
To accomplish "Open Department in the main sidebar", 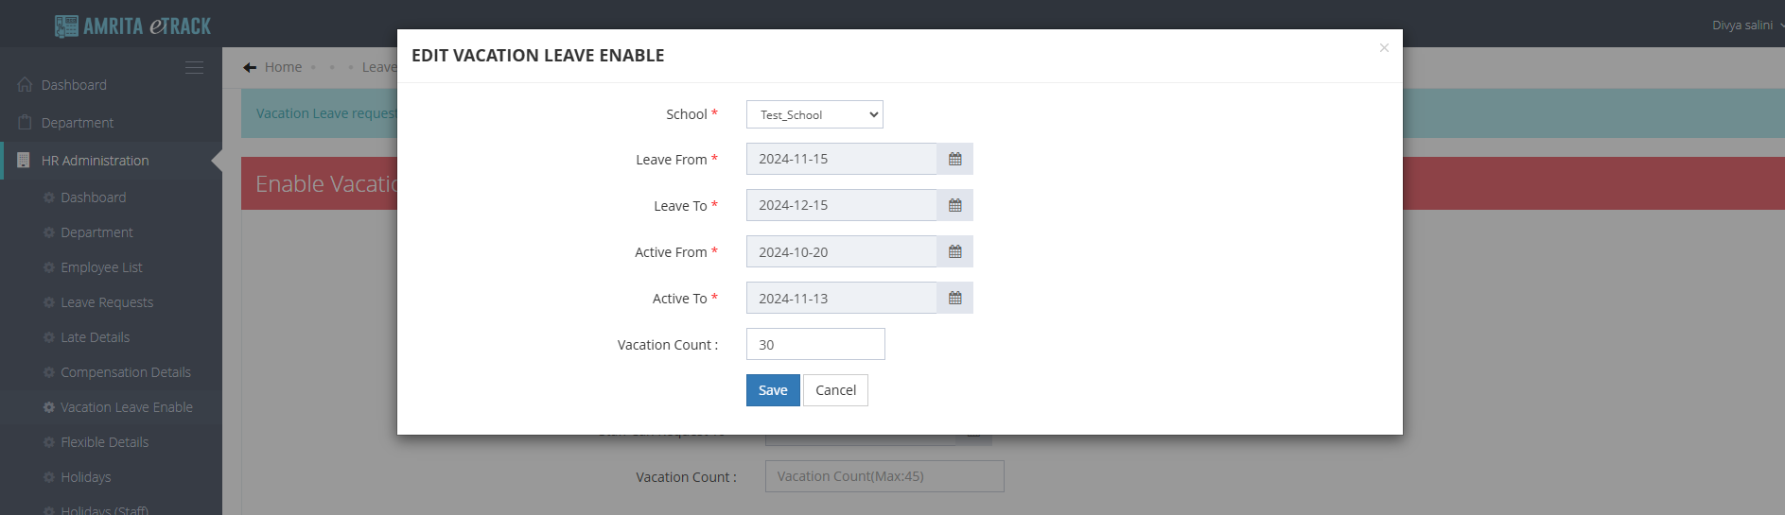I will (x=77, y=123).
